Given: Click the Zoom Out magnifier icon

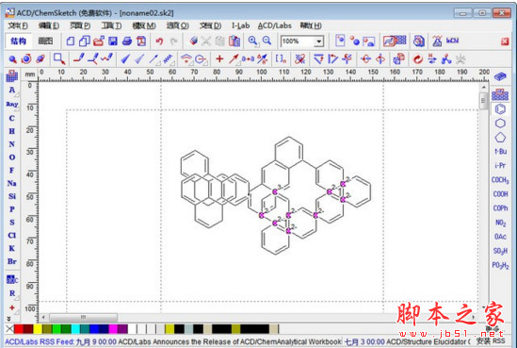Looking at the screenshot, I should tap(267, 41).
